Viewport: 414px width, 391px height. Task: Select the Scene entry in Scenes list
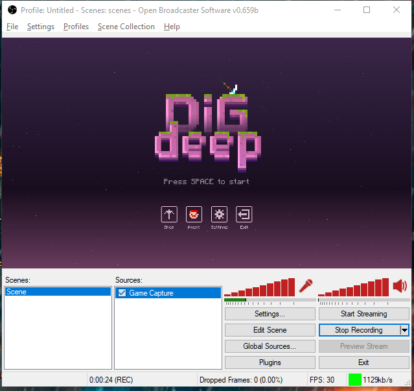coord(58,292)
